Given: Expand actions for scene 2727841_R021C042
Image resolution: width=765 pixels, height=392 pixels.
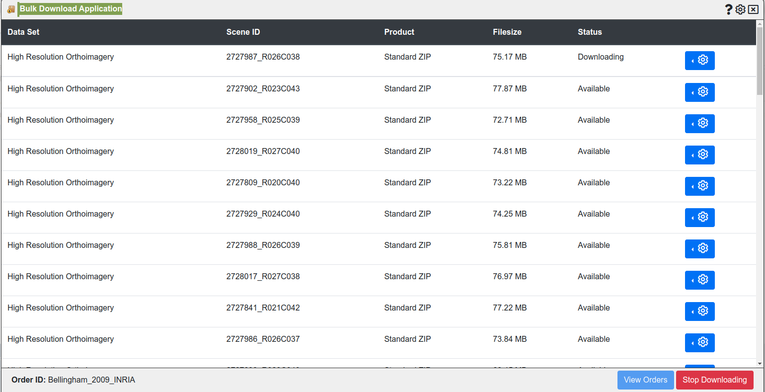Looking at the screenshot, I should coord(699,312).
